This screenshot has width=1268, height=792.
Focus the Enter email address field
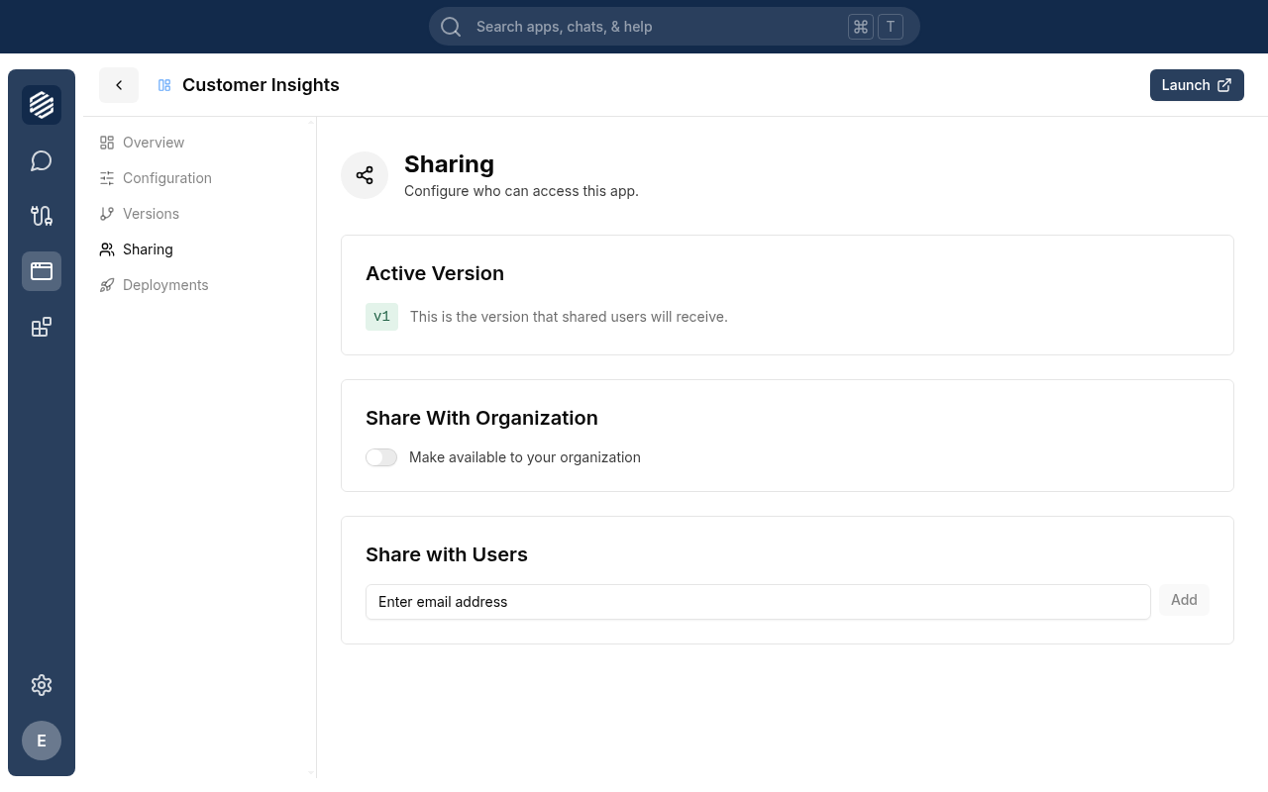(758, 602)
